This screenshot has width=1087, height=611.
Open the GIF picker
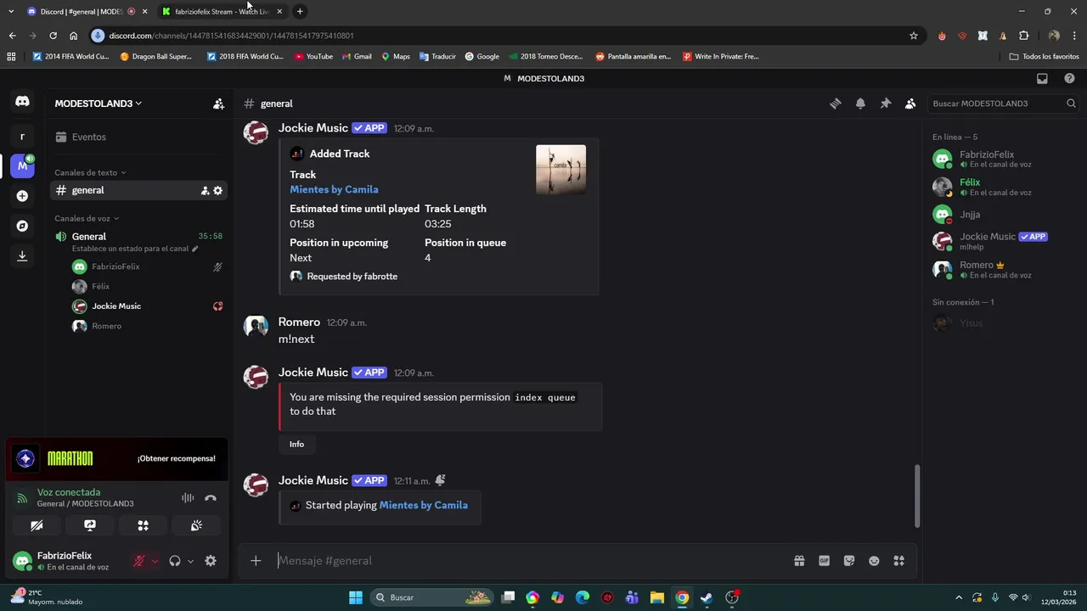[824, 561]
